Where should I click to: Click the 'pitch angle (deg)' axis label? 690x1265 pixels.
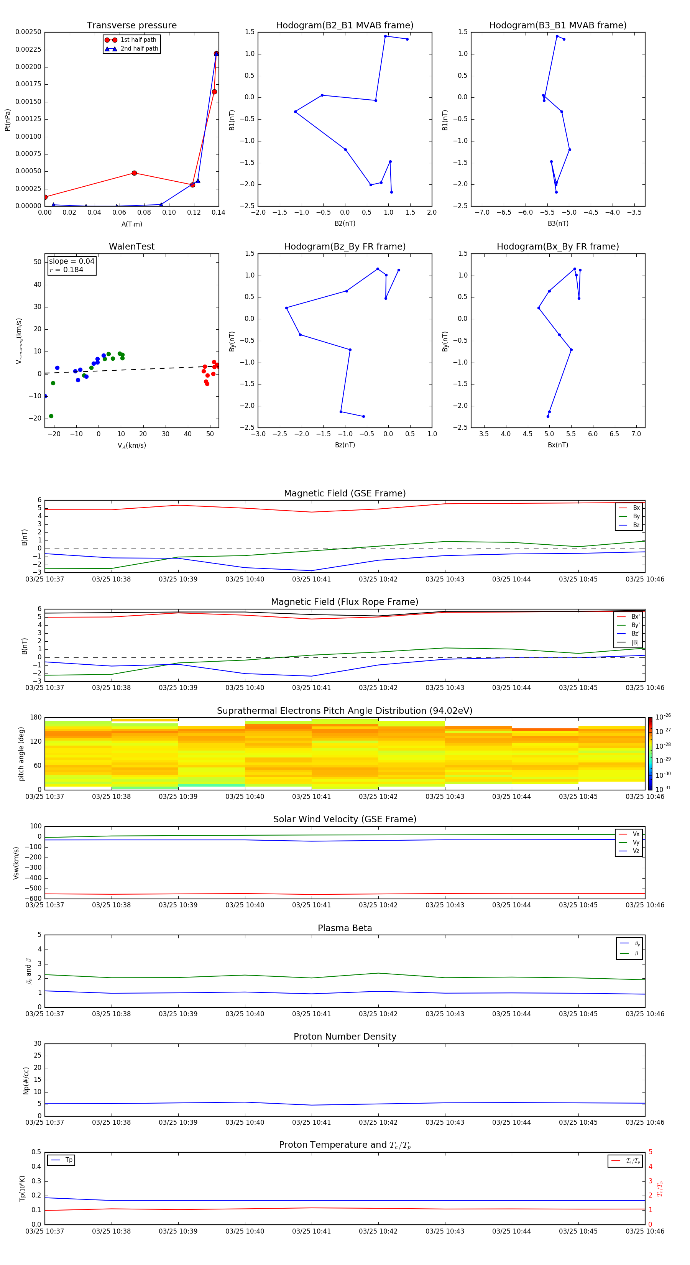click(x=21, y=754)
